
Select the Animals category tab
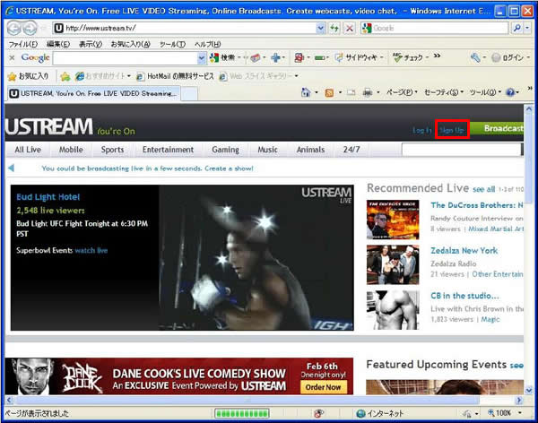(x=310, y=150)
